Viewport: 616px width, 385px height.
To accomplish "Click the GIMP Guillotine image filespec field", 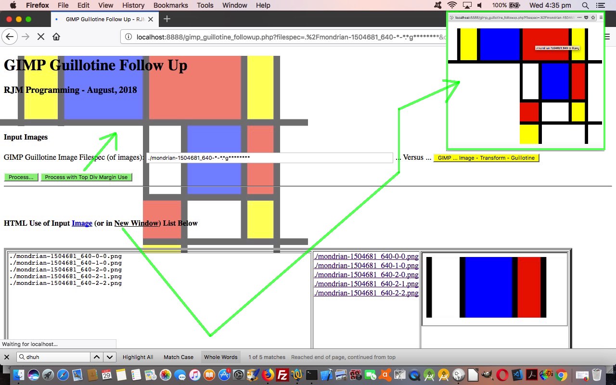I will click(269, 158).
